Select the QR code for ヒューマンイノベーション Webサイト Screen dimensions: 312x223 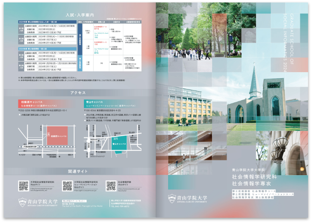pyautogui.click(x=67, y=186)
